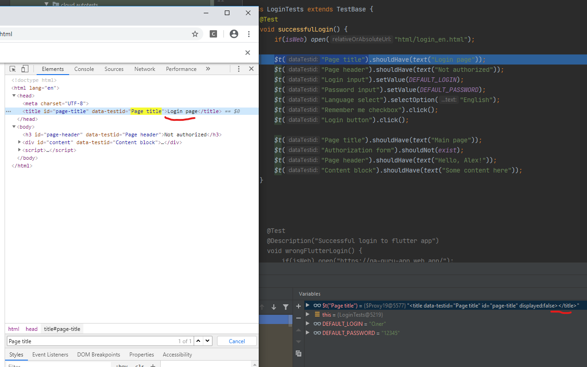Screen dimensions: 587x367
Task: Select head in the DevTools breadcrumb
Action: point(32,329)
